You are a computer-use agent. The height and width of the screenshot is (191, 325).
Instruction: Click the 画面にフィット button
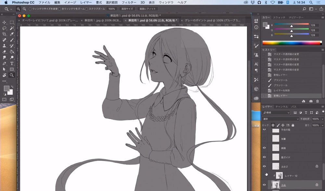(146, 9)
